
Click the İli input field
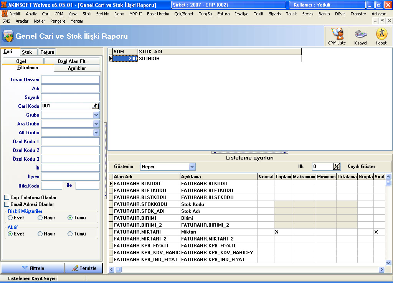(71, 168)
